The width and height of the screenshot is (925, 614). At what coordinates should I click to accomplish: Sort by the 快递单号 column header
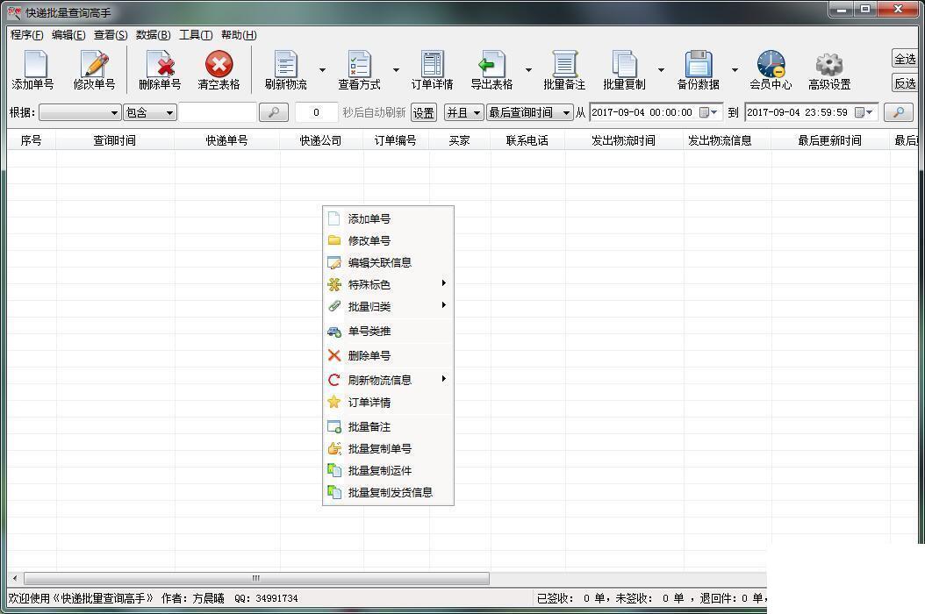[x=226, y=140]
